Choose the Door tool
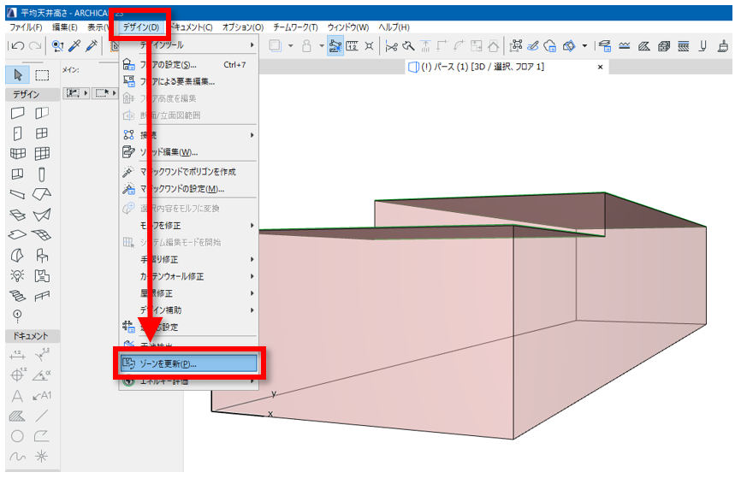The height and width of the screenshot is (478, 741). pyautogui.click(x=17, y=133)
